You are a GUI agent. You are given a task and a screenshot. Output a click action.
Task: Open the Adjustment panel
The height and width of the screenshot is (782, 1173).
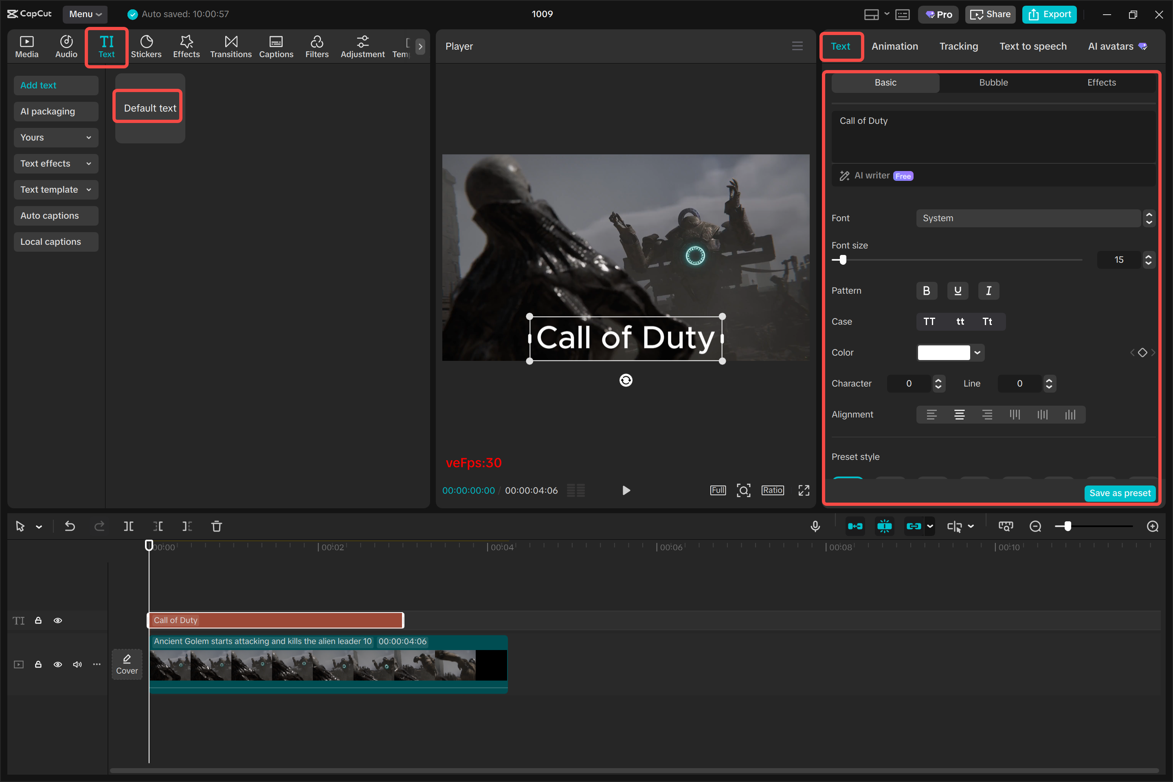[362, 46]
